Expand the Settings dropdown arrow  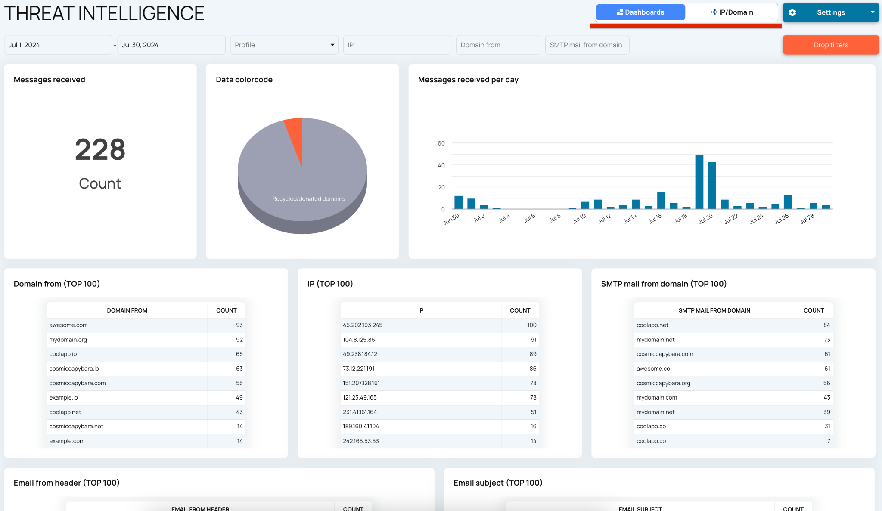click(873, 12)
